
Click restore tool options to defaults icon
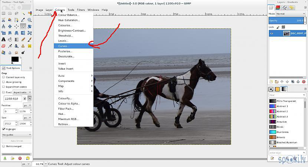tap(27, 158)
